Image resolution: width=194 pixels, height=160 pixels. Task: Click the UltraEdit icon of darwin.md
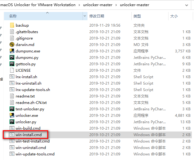click(12, 44)
